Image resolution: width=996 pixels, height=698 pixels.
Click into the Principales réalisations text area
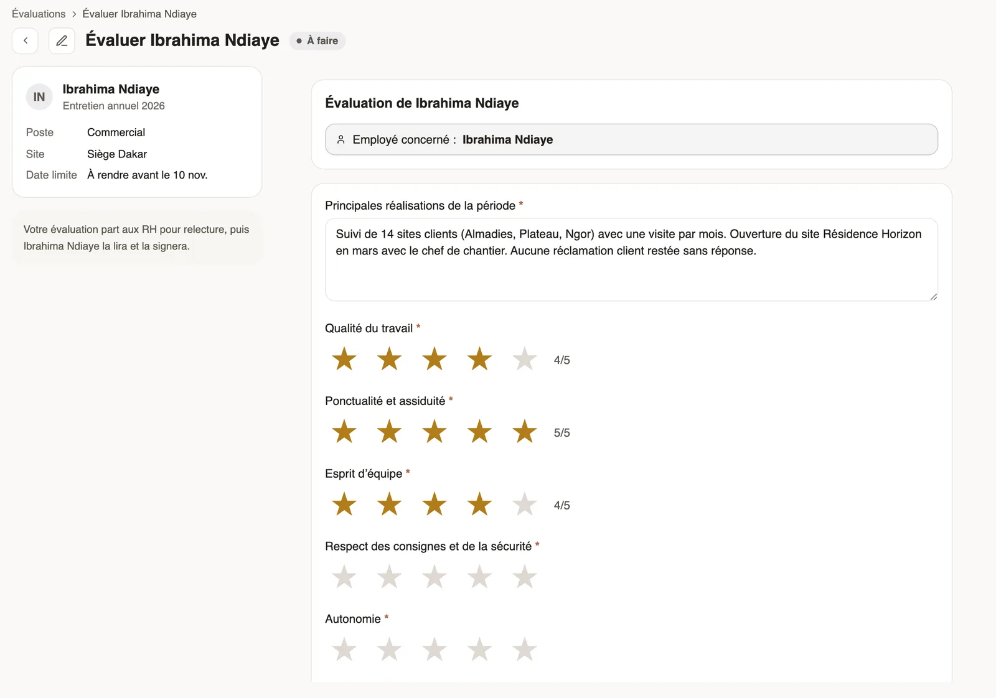(631, 259)
